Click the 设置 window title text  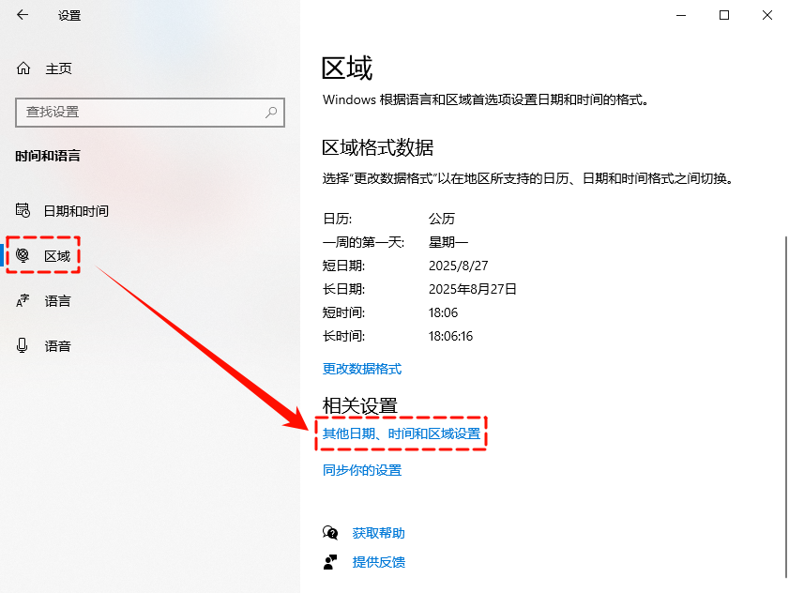[x=69, y=16]
